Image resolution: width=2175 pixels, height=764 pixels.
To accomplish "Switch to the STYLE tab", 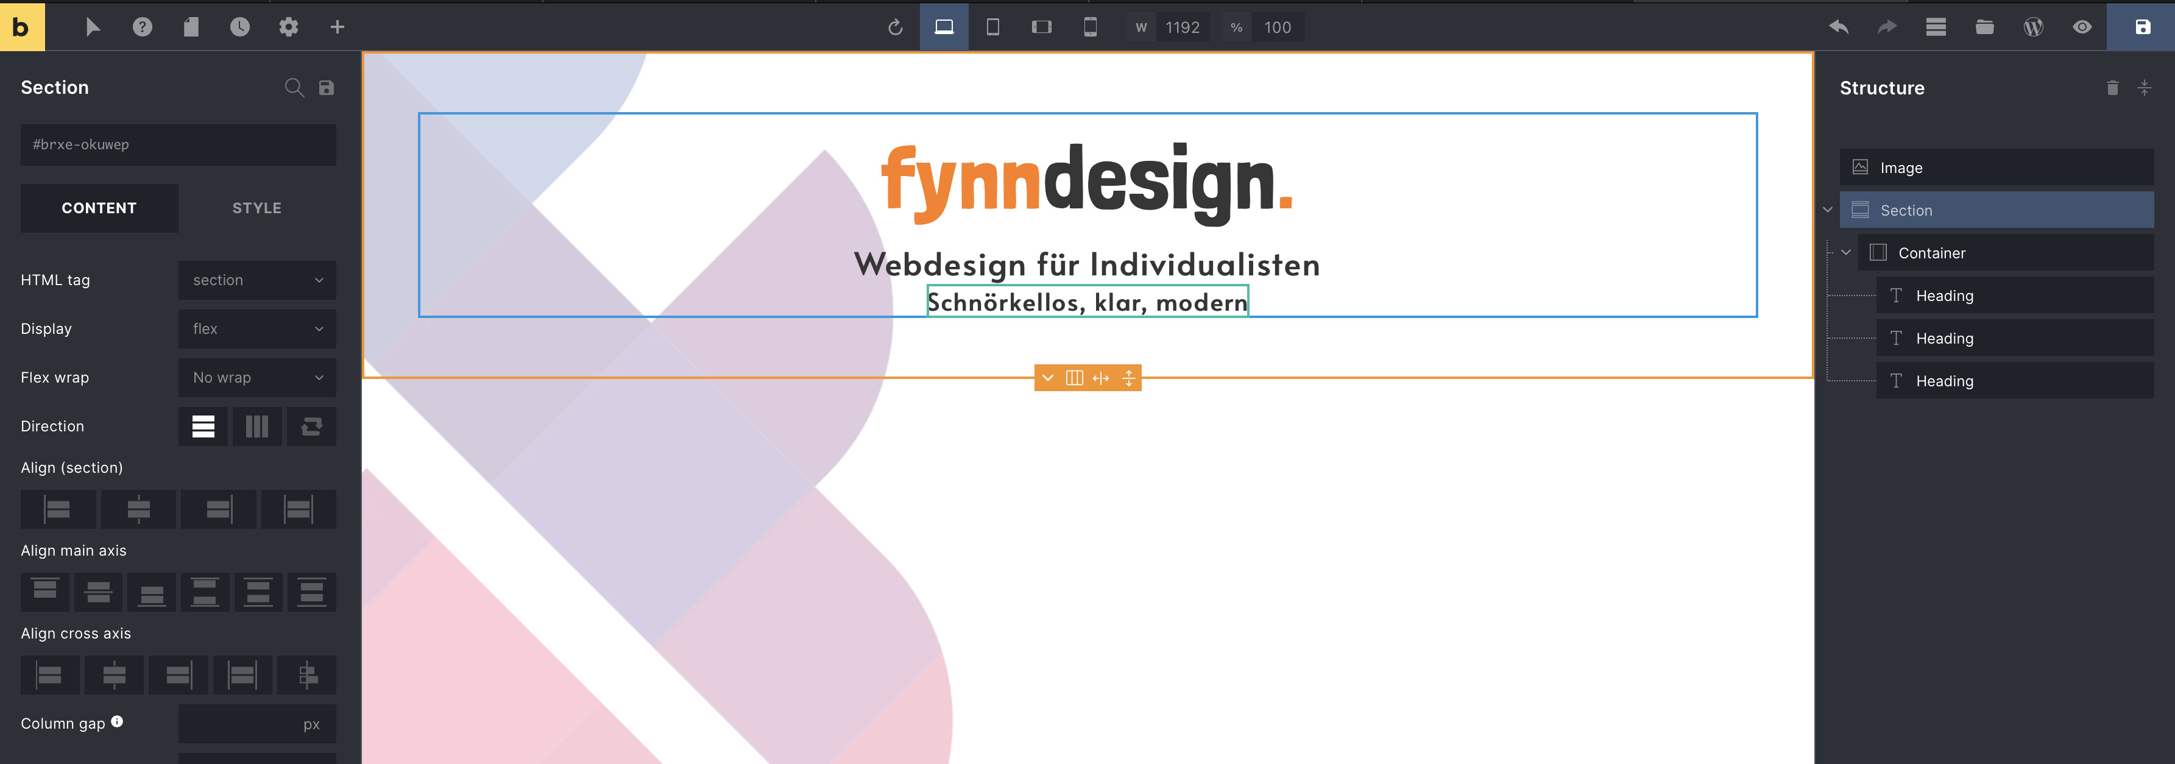I will [x=256, y=208].
